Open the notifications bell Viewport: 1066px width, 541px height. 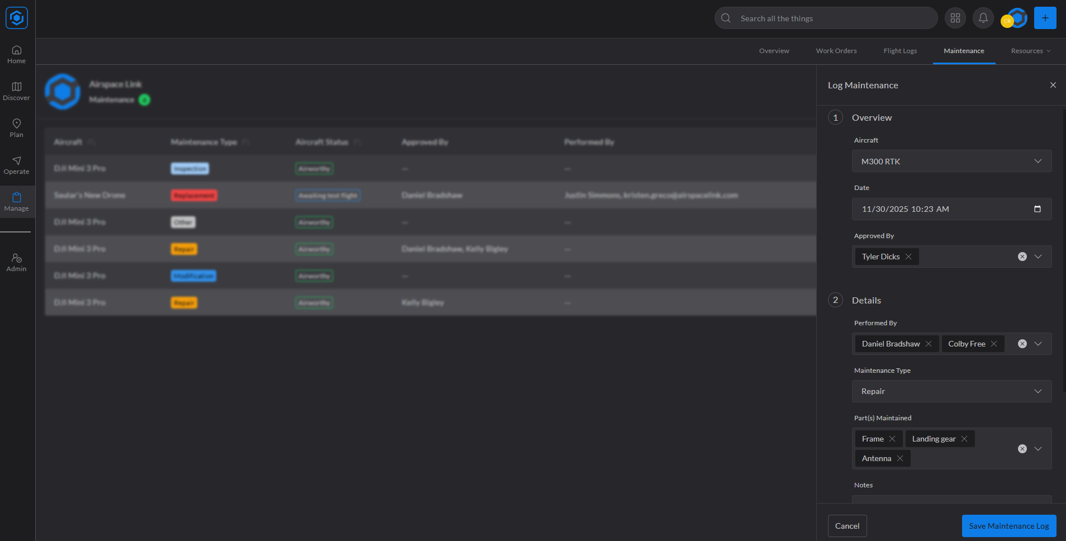(x=983, y=18)
